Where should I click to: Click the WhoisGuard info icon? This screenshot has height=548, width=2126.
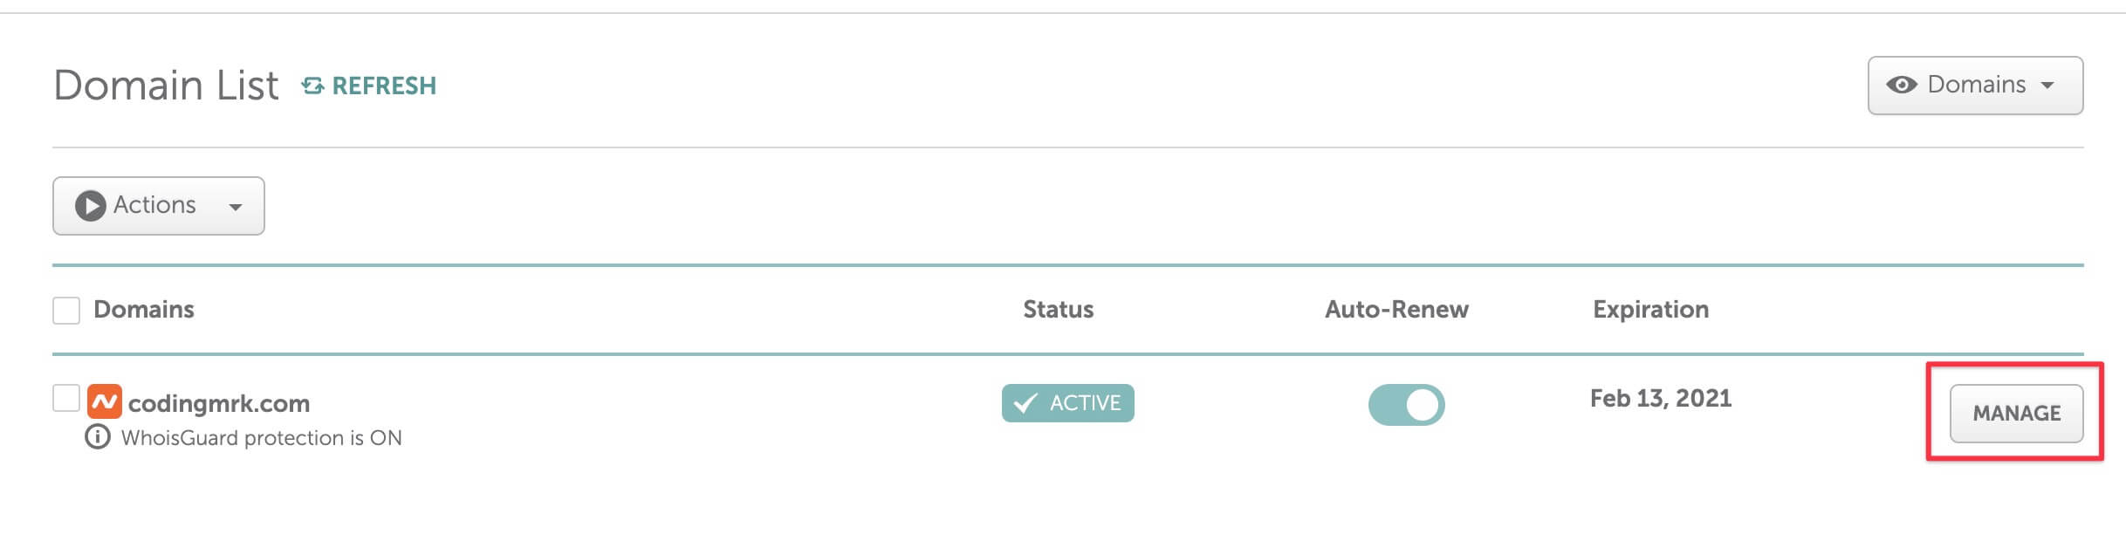[98, 436]
